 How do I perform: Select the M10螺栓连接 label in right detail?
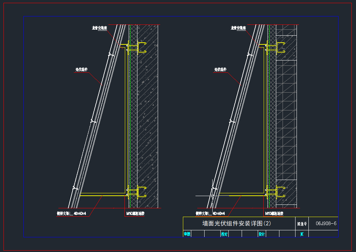coord(274,213)
